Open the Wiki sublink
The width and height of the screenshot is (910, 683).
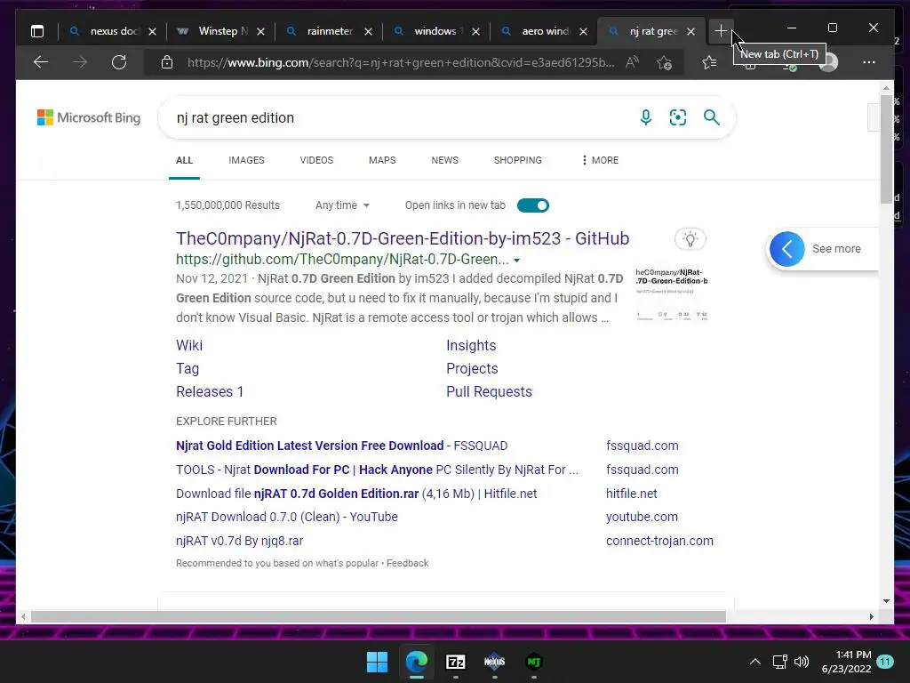tap(189, 346)
